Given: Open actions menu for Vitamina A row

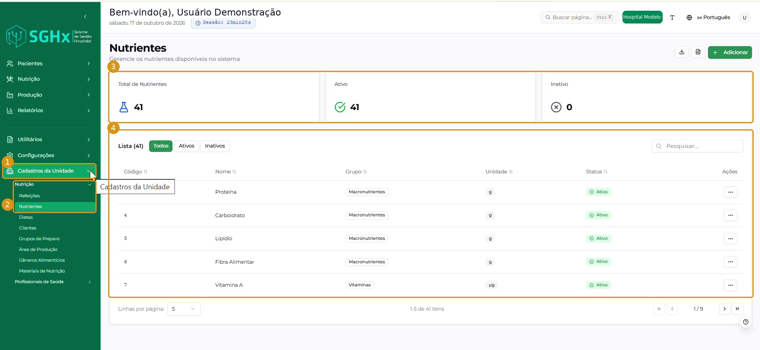Looking at the screenshot, I should tap(731, 285).
